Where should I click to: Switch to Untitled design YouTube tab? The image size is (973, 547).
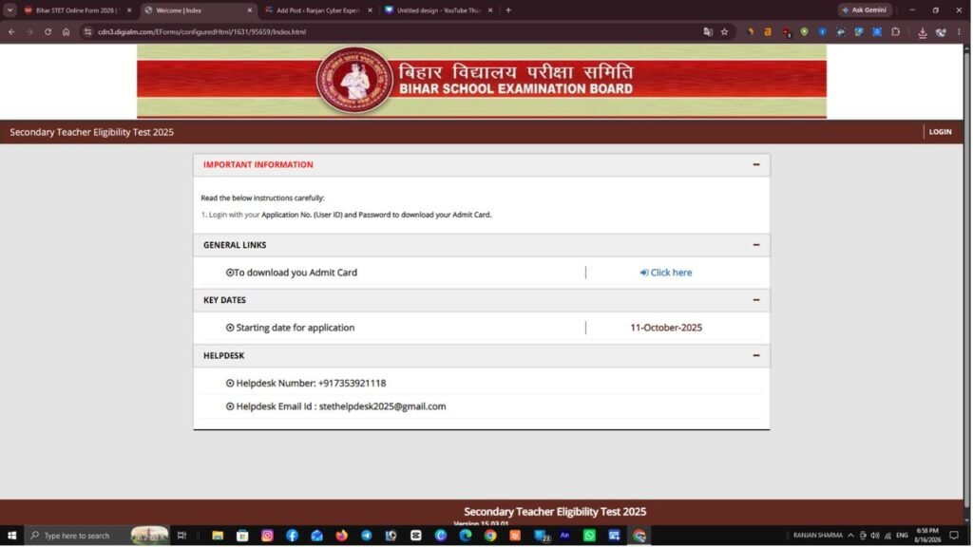437,9
